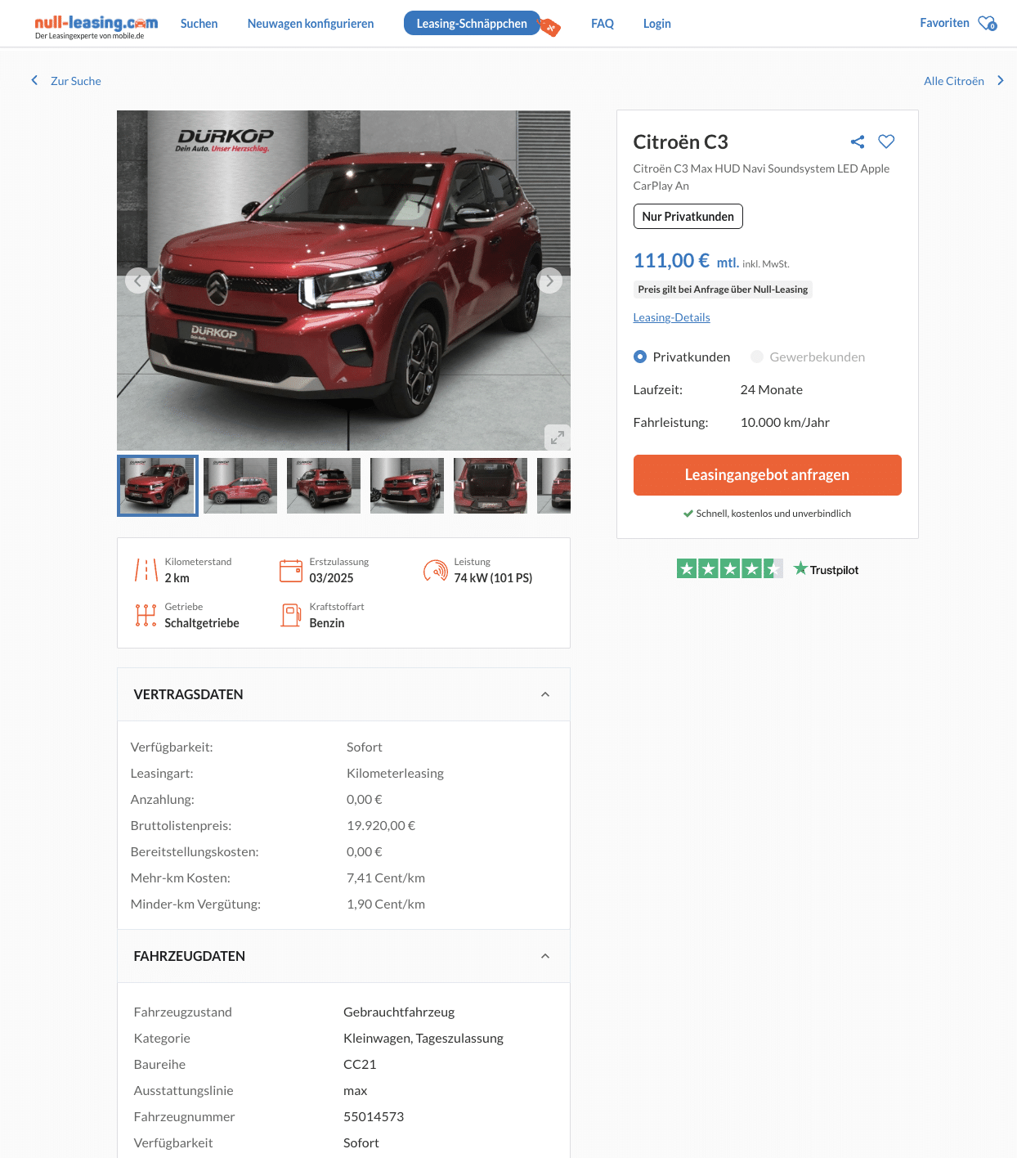Screen dimensions: 1017x1158
Task: Open the Suchen menu item
Action: coord(199,24)
